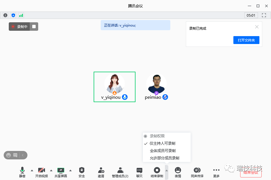The image size is (271, 180).
Task: Click the v_yiqinou name label
Action: coord(111,97)
